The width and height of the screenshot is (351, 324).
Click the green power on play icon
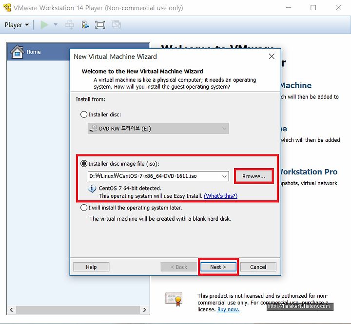point(44,25)
